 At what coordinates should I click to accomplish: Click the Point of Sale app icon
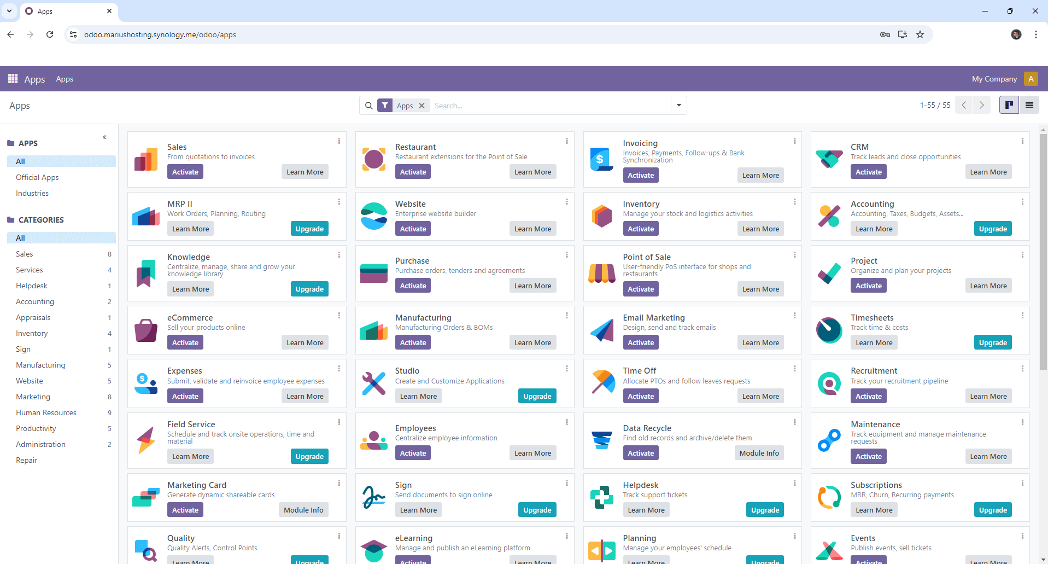602,273
